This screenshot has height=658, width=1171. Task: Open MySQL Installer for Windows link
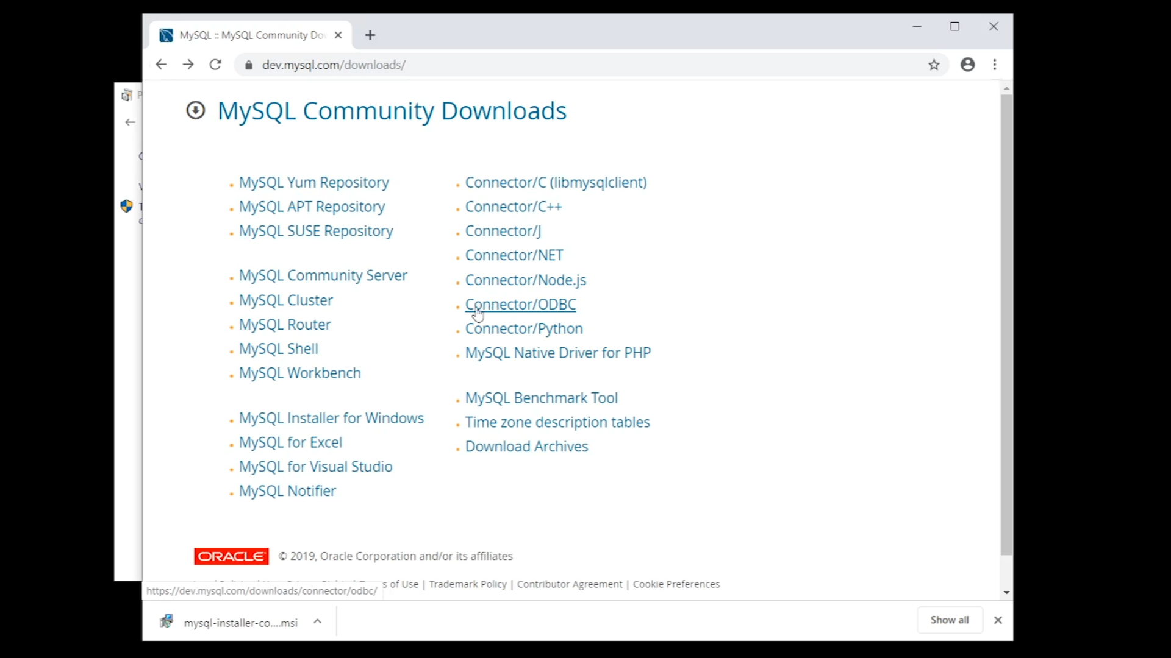click(x=331, y=418)
